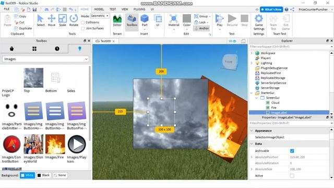Screen dimensions: 334x188
Task: Insert a new Part
Action: click(x=145, y=20)
